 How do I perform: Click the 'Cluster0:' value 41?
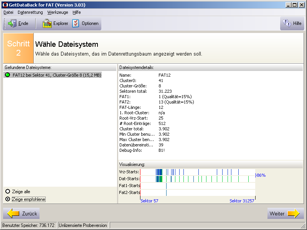pyautogui.click(x=161, y=80)
